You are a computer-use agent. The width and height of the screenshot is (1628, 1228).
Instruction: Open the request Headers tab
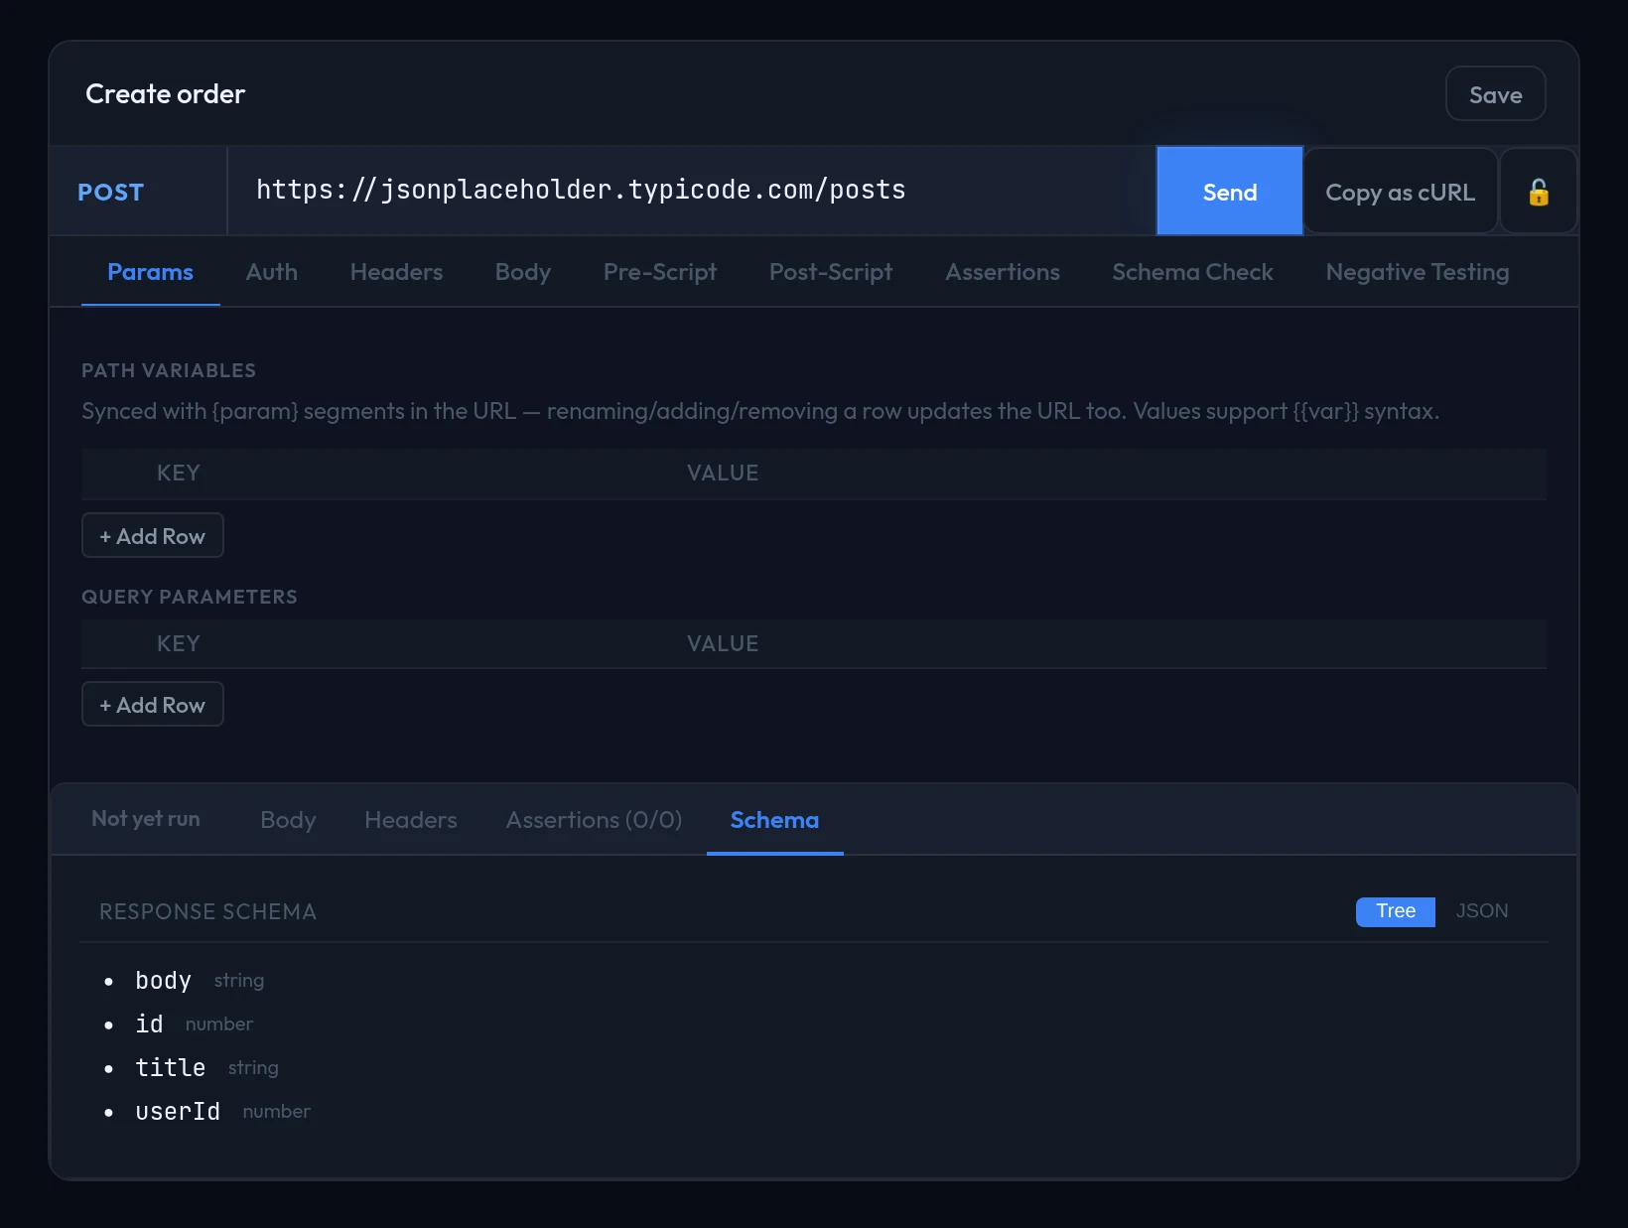pos(396,272)
